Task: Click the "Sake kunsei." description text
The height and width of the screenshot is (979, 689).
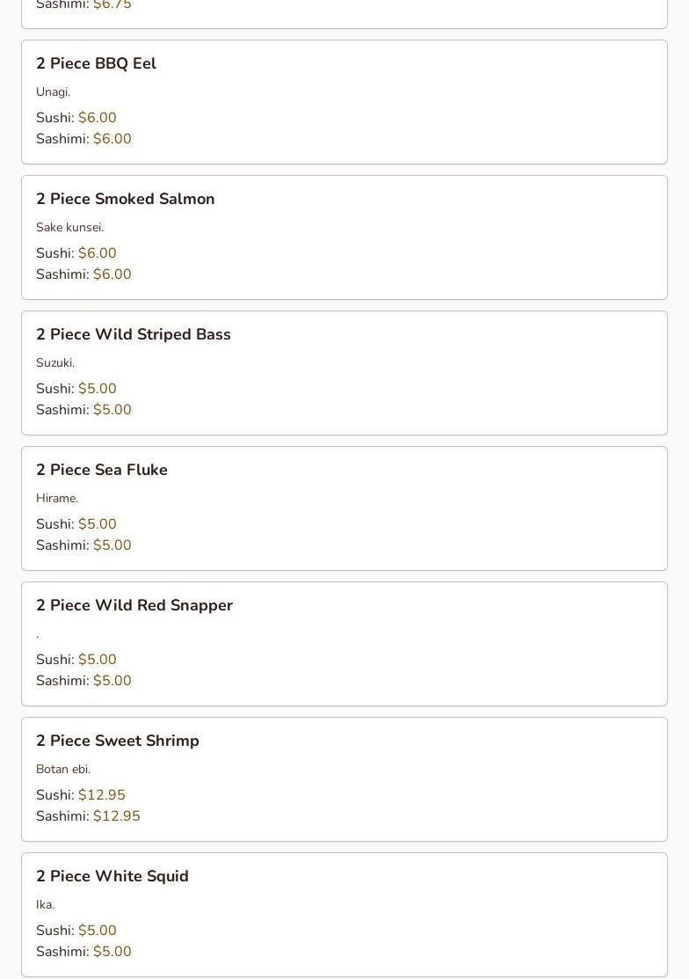Action: [x=69, y=227]
